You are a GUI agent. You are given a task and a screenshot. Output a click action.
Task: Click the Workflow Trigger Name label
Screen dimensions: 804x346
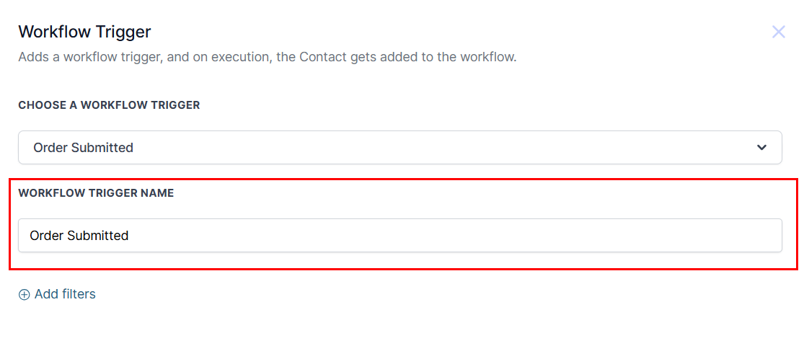coord(96,193)
